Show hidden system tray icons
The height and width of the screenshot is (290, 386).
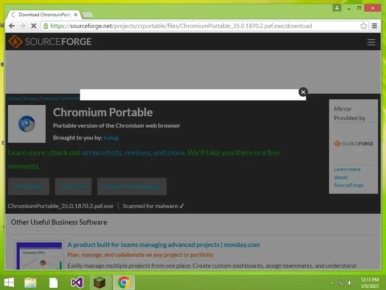click(x=332, y=283)
